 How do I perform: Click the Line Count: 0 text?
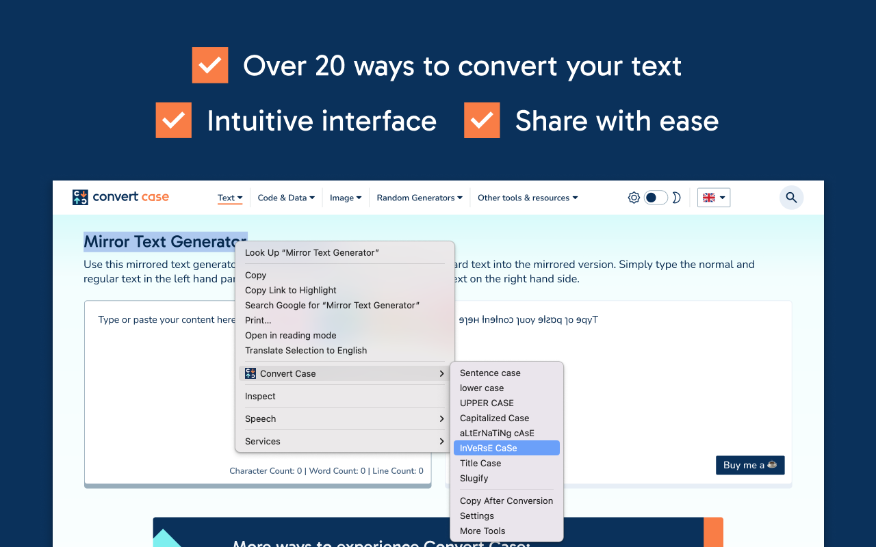[398, 470]
